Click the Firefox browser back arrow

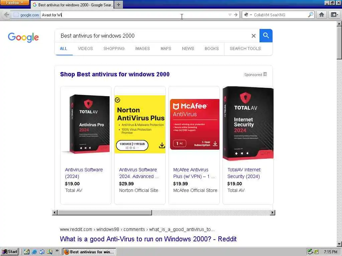point(7,15)
